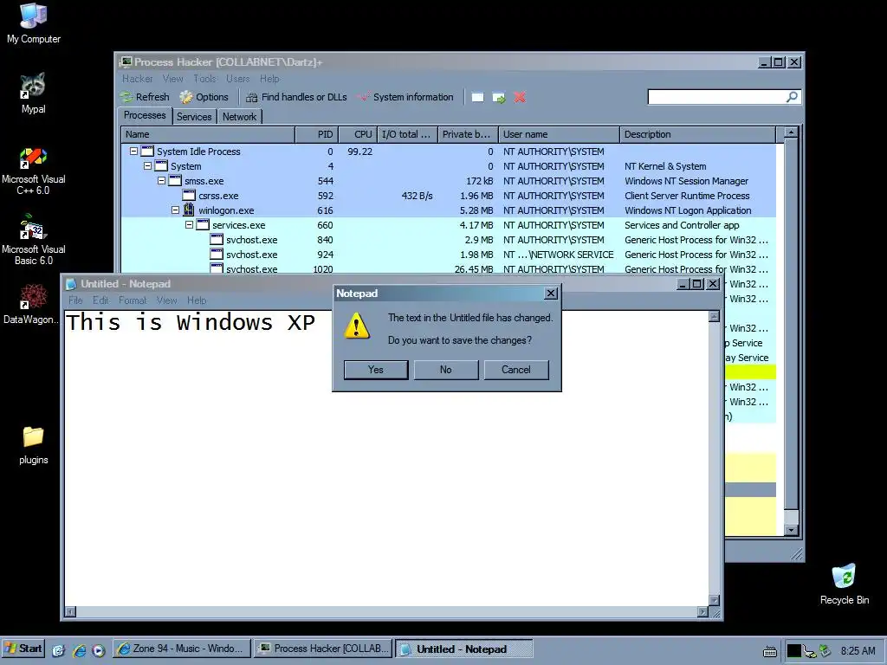Viewport: 887px width, 665px height.
Task: Click the search magnifier icon in Process Hacker
Action: click(793, 97)
